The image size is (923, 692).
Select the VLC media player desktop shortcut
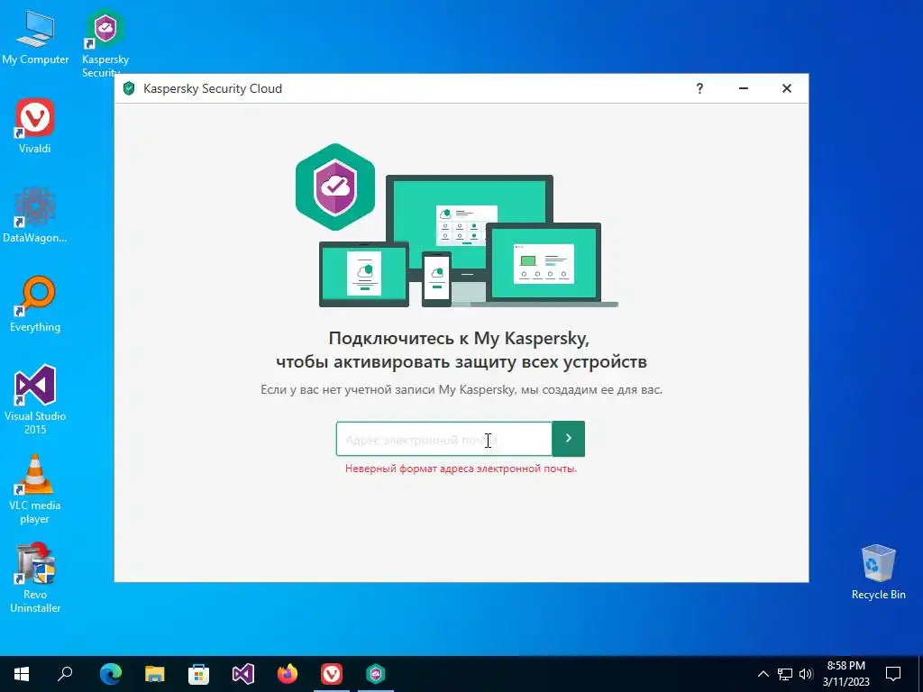pyautogui.click(x=35, y=489)
